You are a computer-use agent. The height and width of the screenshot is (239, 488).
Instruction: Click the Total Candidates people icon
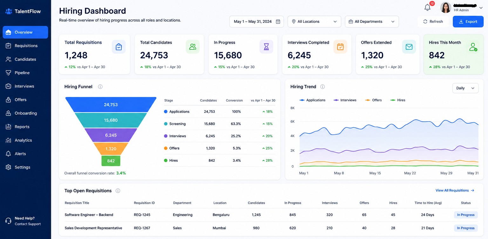click(193, 47)
